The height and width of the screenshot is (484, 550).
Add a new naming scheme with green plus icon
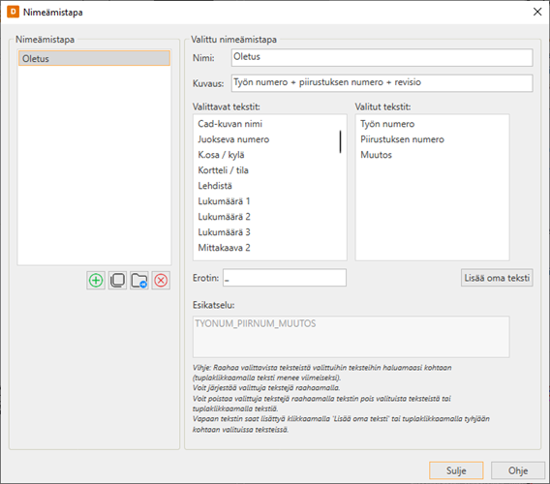(x=96, y=280)
